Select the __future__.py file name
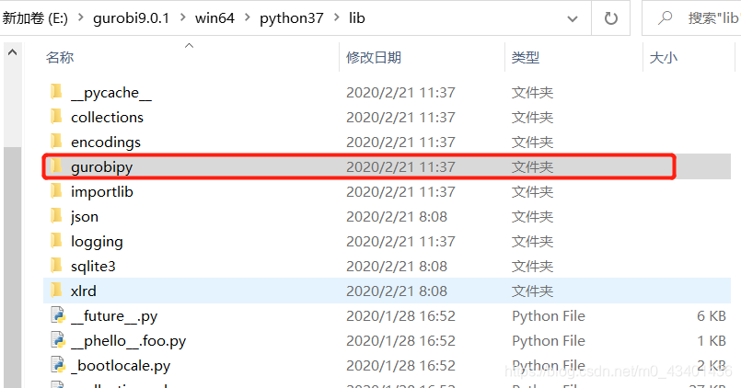The image size is (741, 388). pyautogui.click(x=114, y=316)
